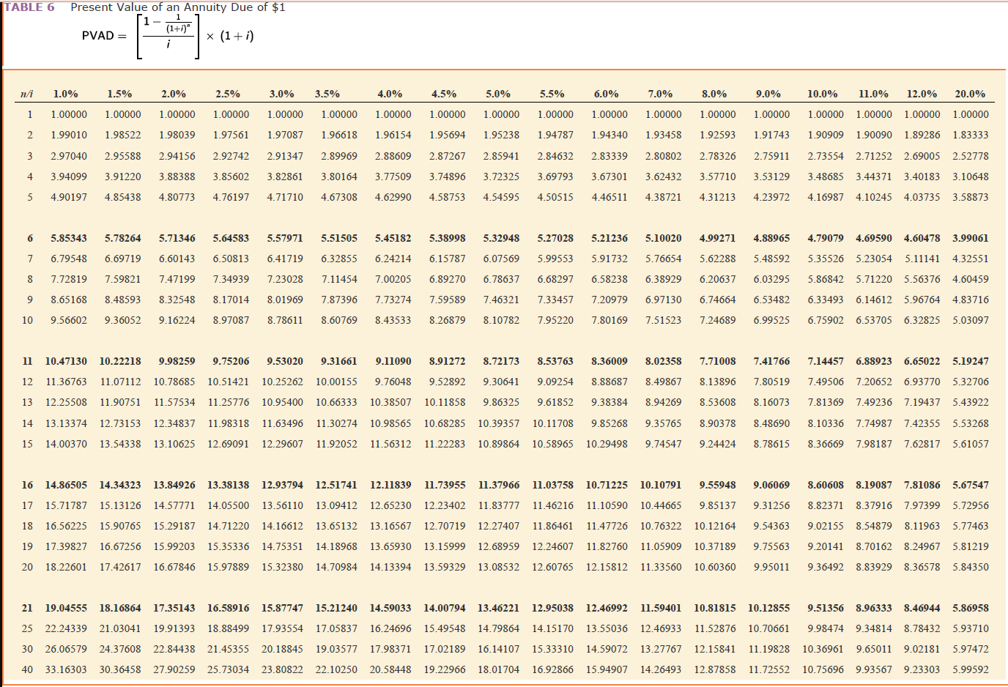Click the value 20.58448 in row 40
The width and height of the screenshot is (1008, 687).
click(390, 669)
